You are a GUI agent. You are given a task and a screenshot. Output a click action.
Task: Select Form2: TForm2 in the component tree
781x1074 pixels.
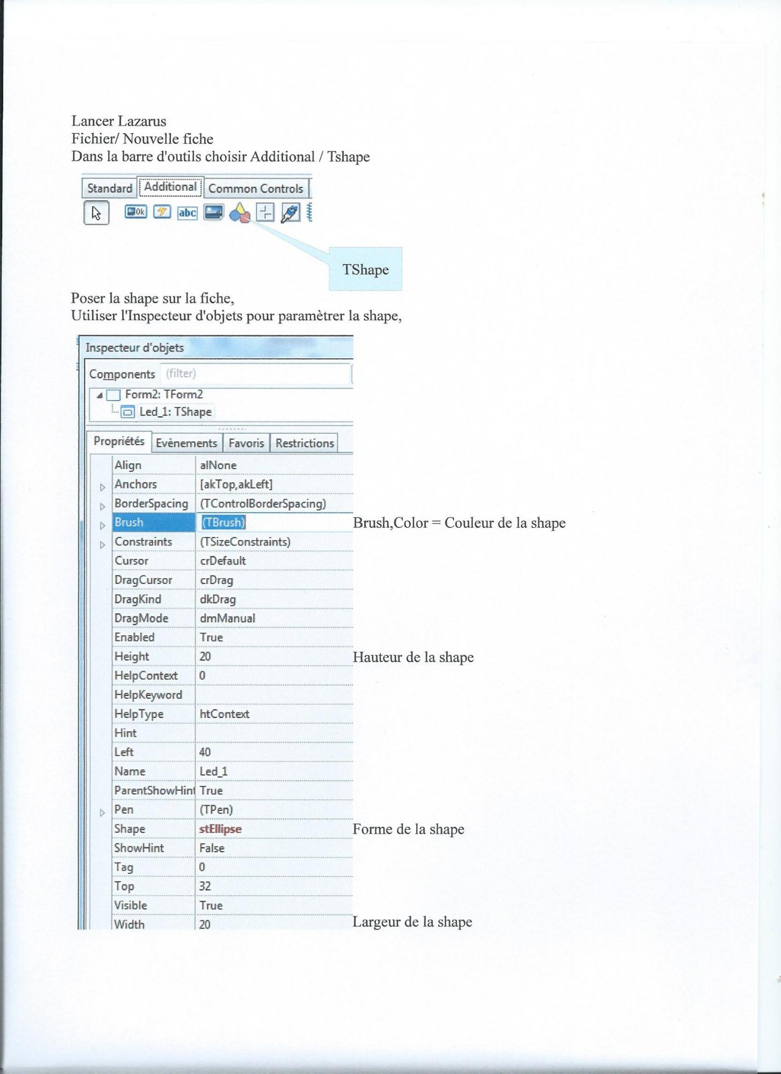(x=164, y=395)
